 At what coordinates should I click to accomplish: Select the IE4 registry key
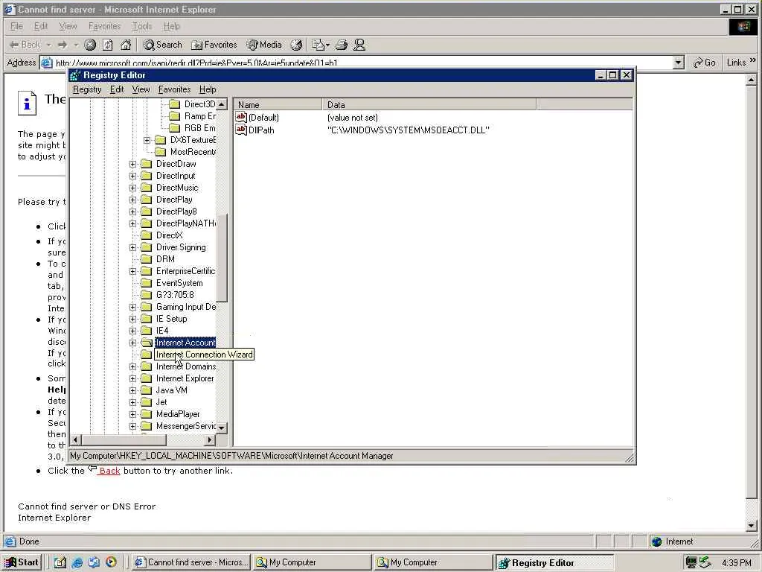point(161,331)
